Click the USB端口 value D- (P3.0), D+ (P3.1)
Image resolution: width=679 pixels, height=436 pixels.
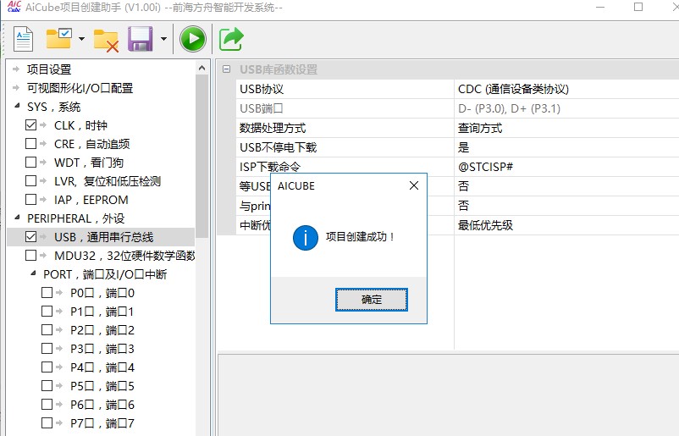click(509, 108)
